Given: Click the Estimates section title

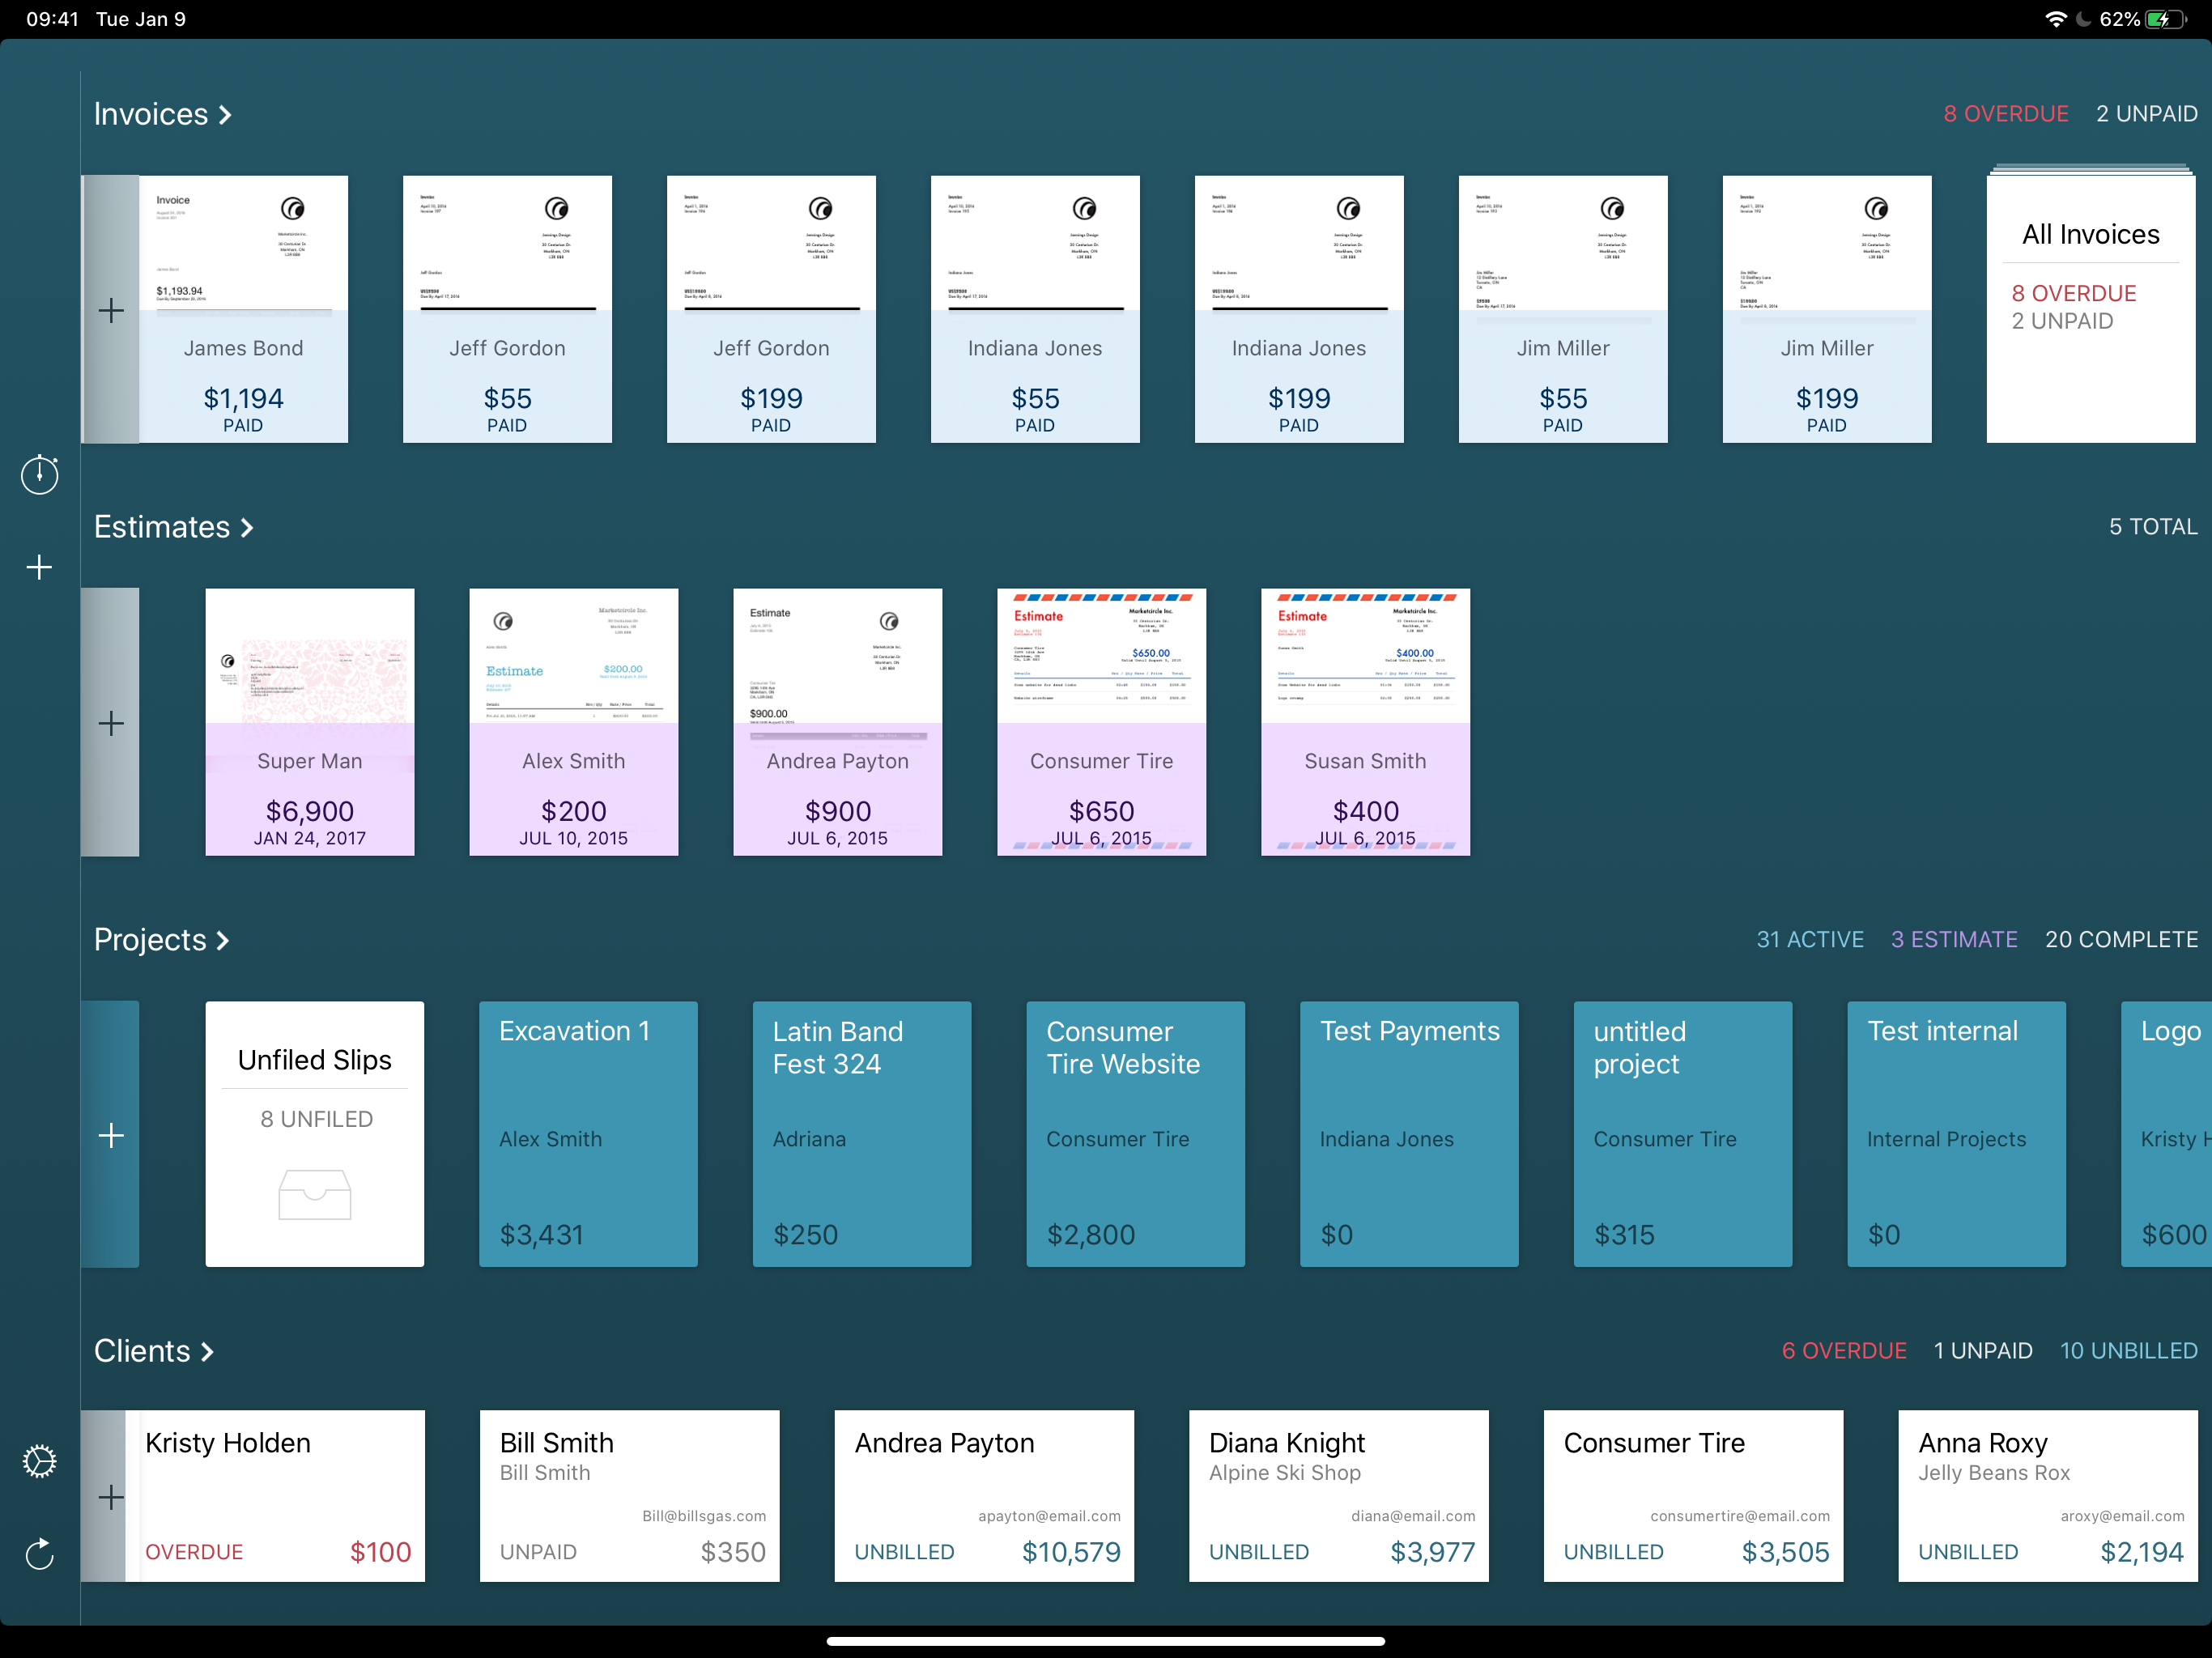Looking at the screenshot, I should (162, 528).
